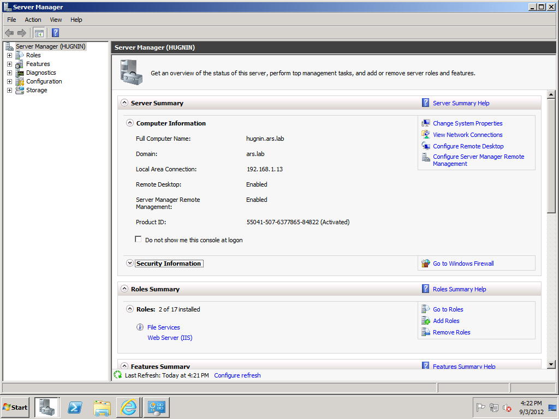Click the details pane scrollbar down arrow
The image size is (559, 419).
[551, 364]
